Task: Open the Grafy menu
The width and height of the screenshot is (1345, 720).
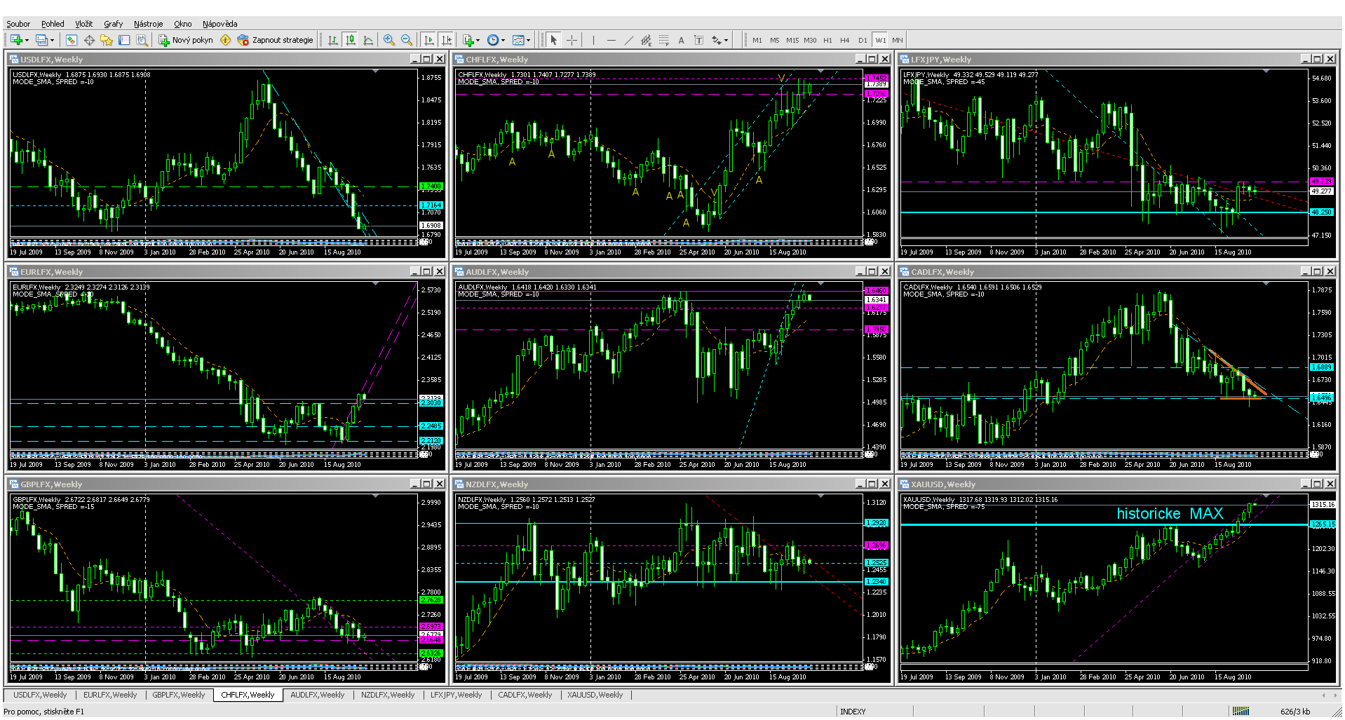Action: click(114, 24)
